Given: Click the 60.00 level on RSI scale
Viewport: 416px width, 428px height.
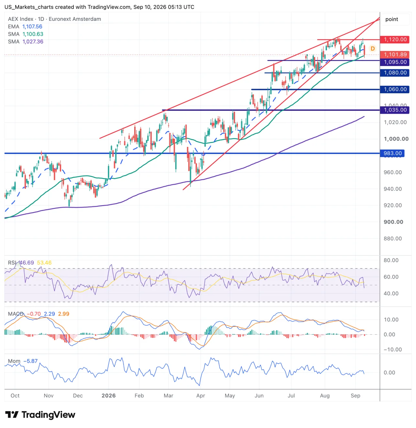Looking at the screenshot, I should 391,277.
